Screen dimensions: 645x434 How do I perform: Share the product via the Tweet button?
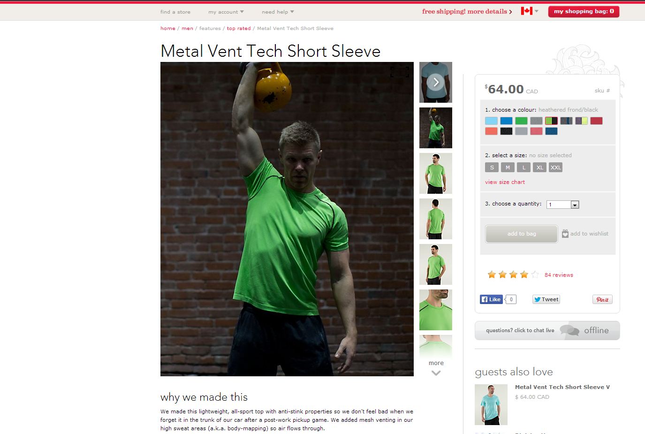pos(546,299)
